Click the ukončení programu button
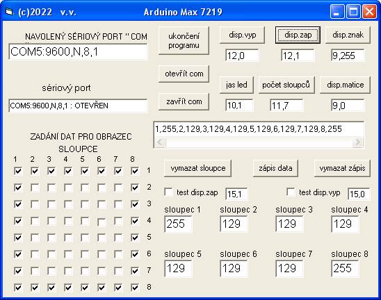Image resolution: width=381 pixels, height=300 pixels. [x=184, y=40]
